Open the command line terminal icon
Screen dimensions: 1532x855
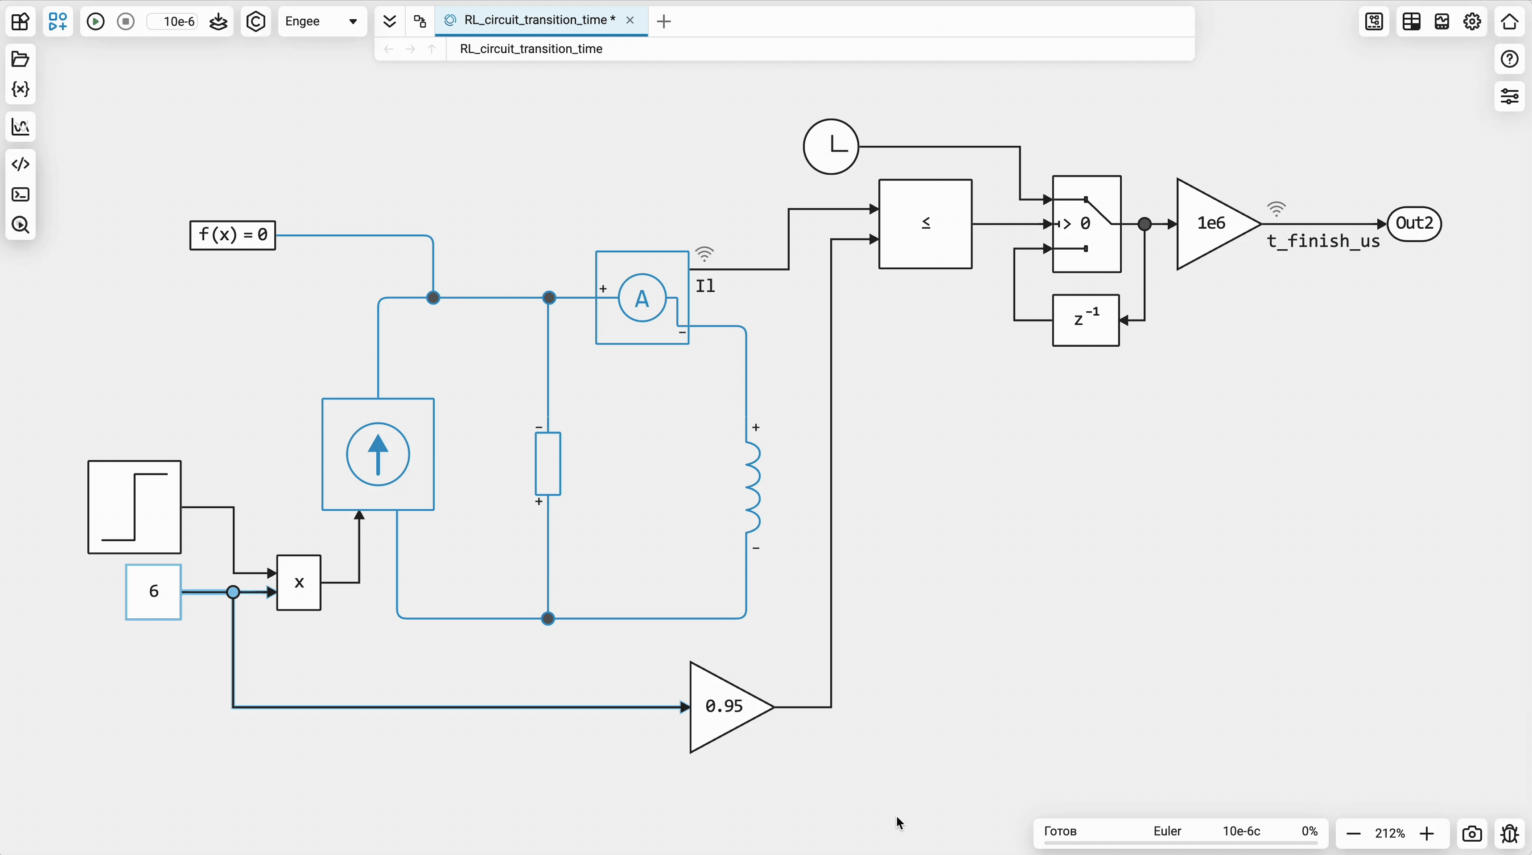[x=20, y=194]
